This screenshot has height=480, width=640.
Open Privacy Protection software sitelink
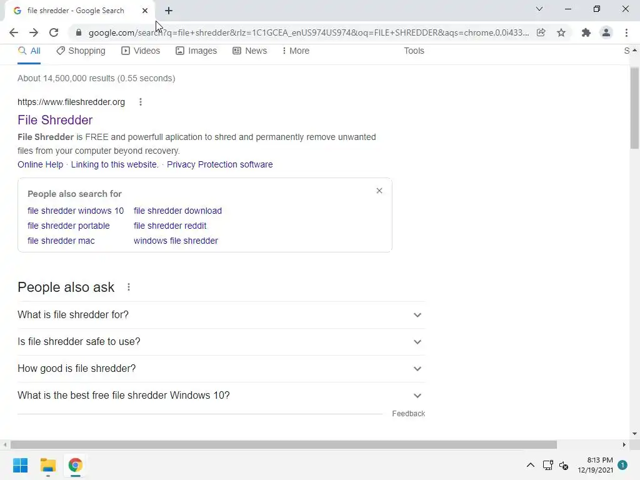point(219,164)
